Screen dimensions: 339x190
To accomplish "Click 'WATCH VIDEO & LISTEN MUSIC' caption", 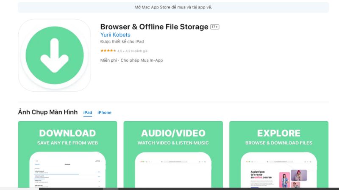I will tap(173, 143).
